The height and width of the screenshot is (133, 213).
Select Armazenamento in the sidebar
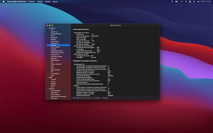(x=56, y=34)
